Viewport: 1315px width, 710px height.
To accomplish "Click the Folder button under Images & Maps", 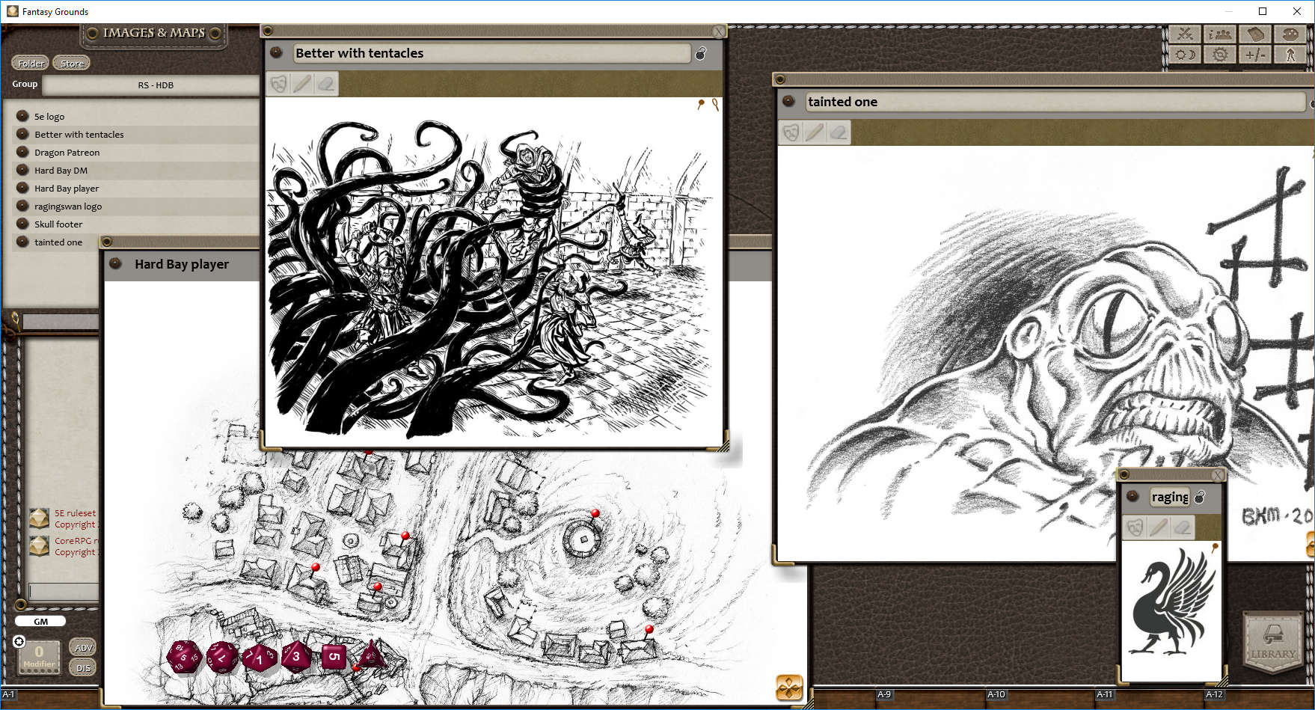I will 30,63.
